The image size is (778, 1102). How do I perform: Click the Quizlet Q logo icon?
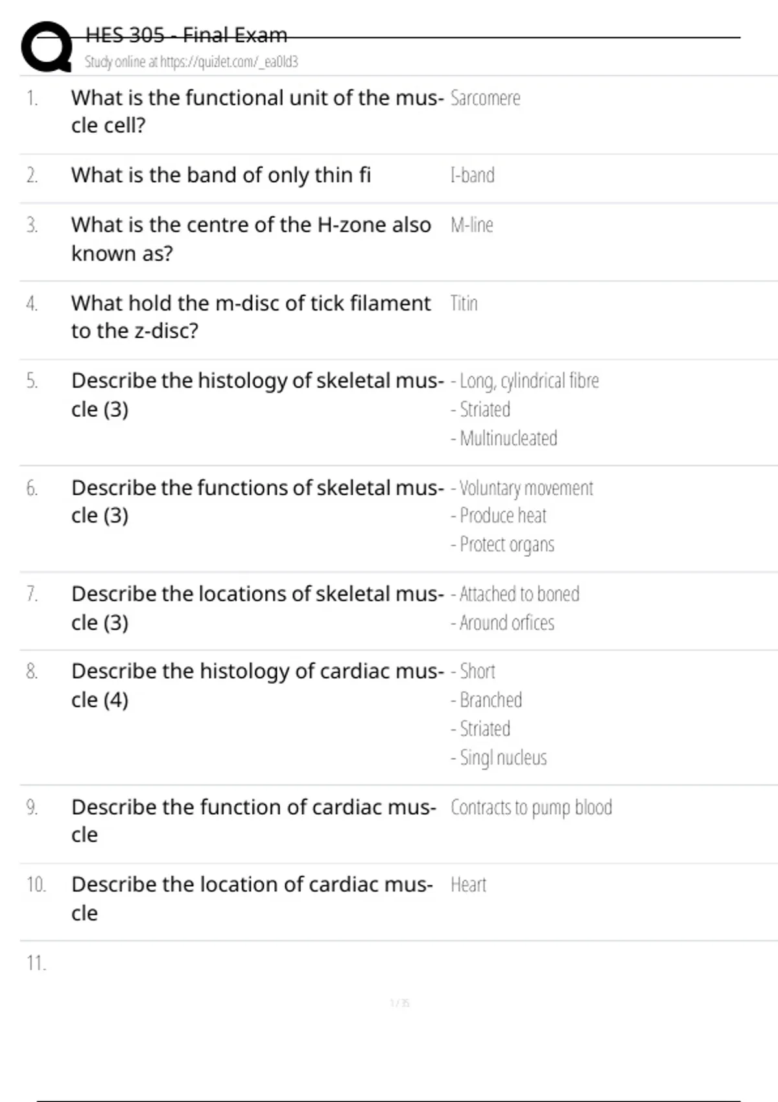pos(47,47)
